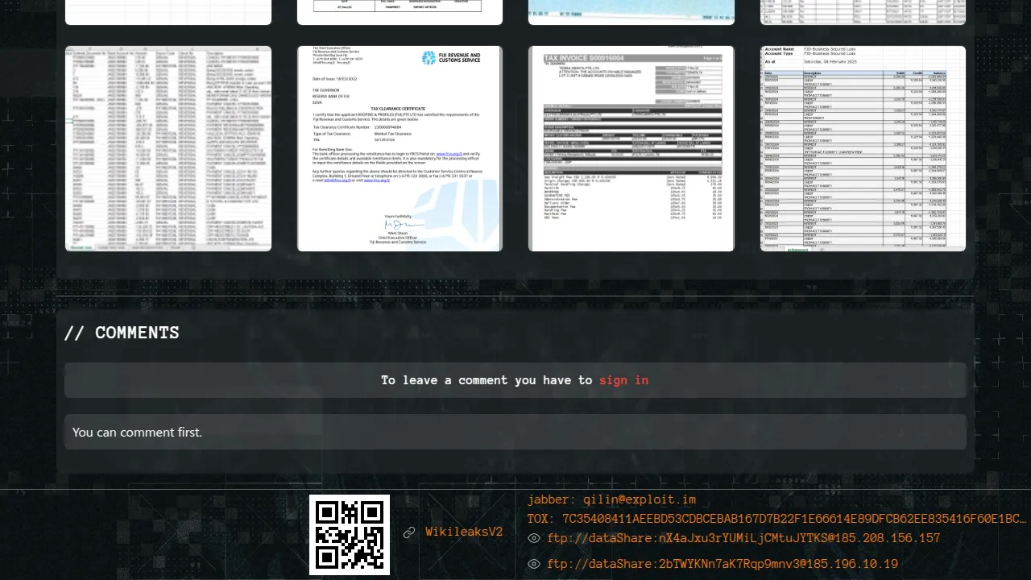Open the partially visible top-right table thumbnail

click(863, 12)
